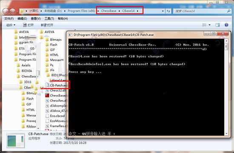
Task: Click the Forward navigation arrow in Explorer
Action: [x=13, y=11]
